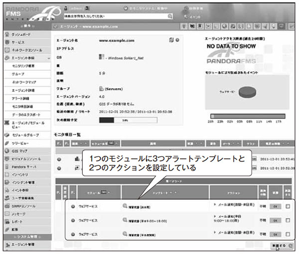Click the 24-hour event timeline bar

248,116
